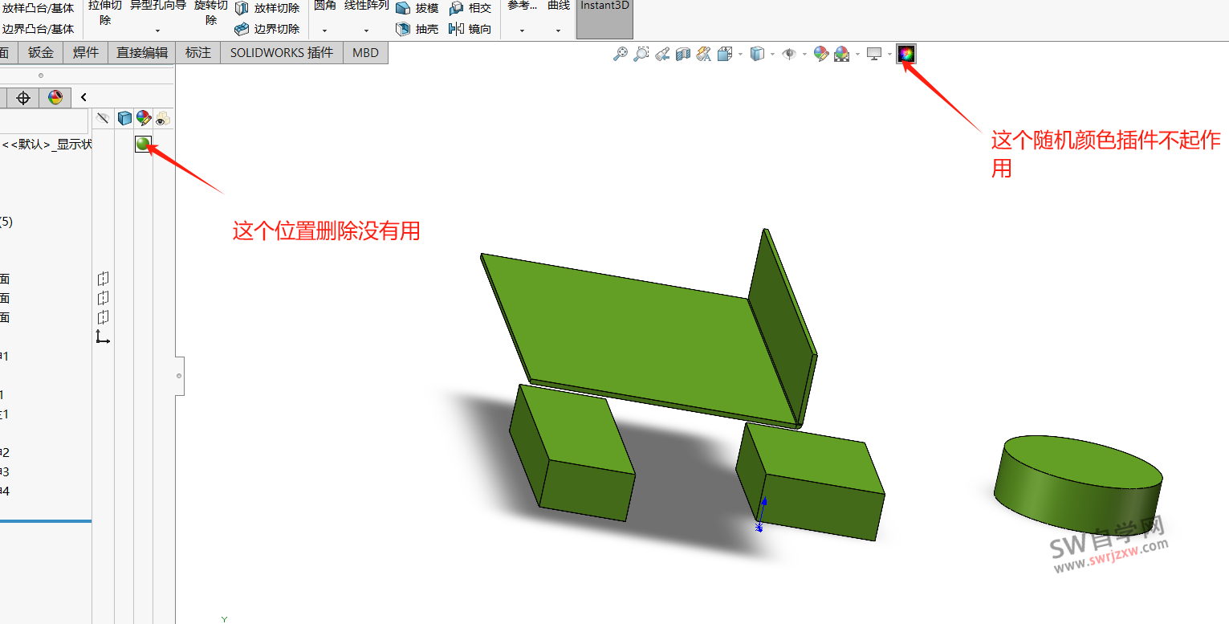Click 边界切除 boundary cut tool
Image resolution: width=1229 pixels, height=624 pixels.
point(267,29)
